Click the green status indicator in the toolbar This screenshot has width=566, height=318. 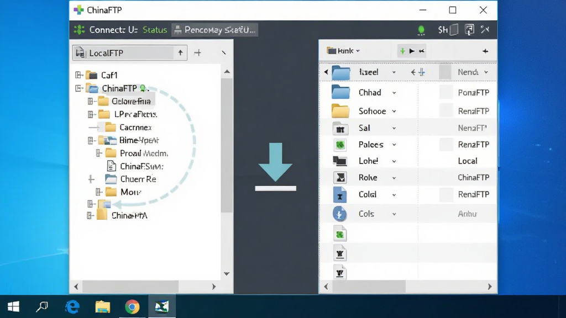(421, 30)
